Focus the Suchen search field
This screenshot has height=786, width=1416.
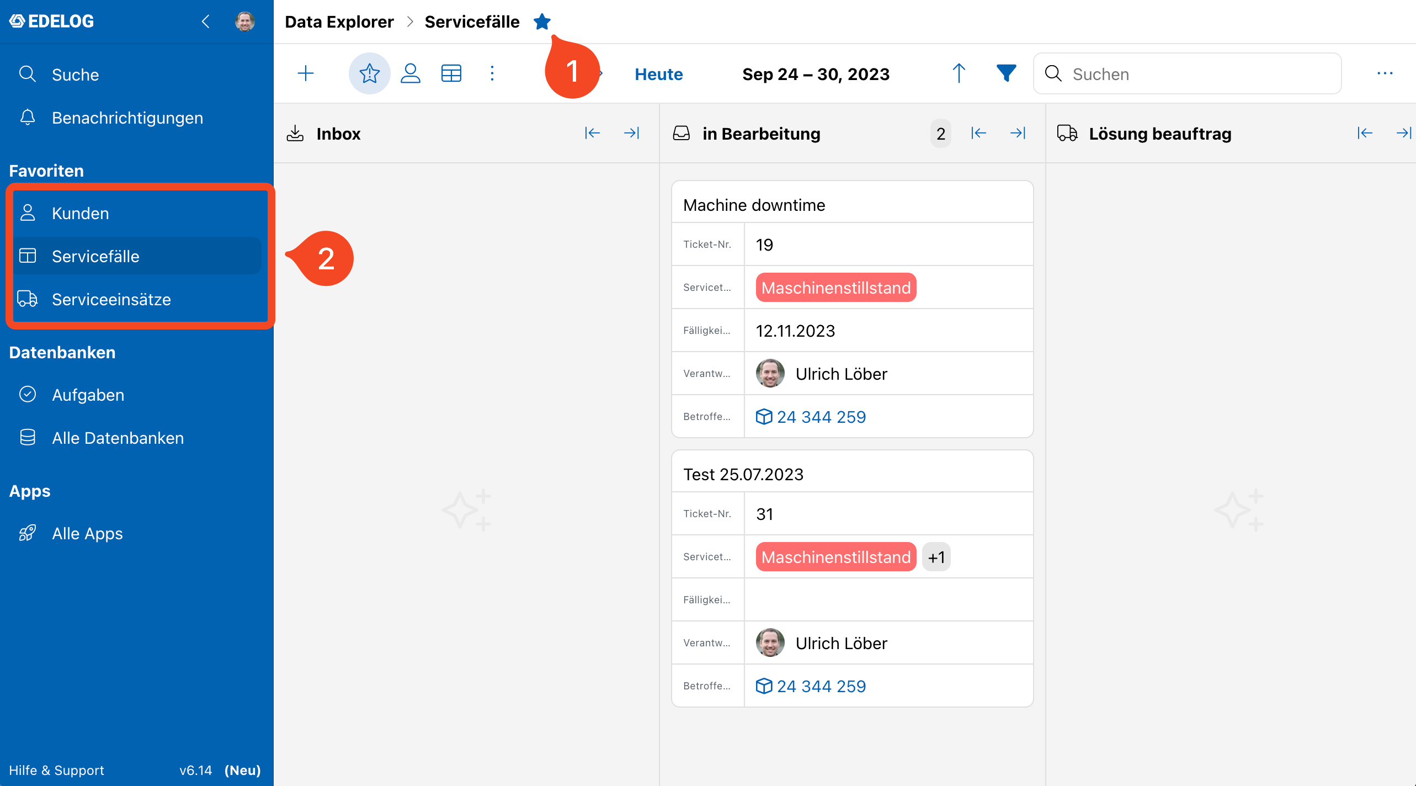(1187, 73)
